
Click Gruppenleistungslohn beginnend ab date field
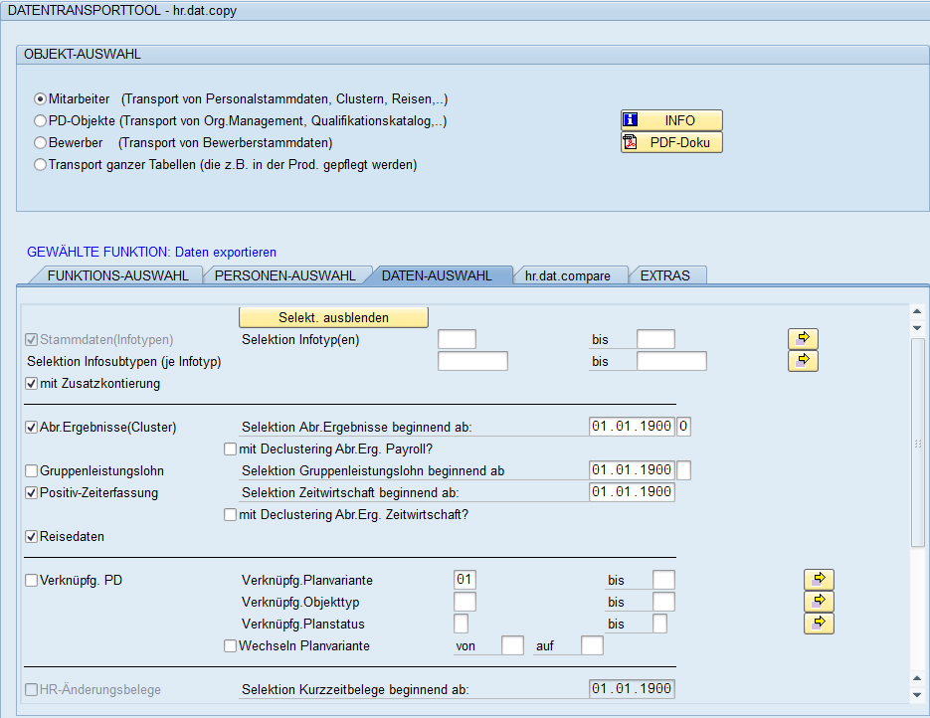(632, 470)
